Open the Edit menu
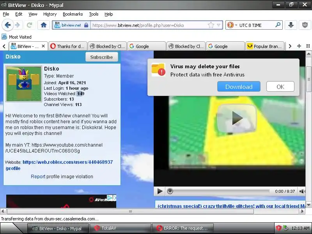312x234 pixels. [x=19, y=14]
